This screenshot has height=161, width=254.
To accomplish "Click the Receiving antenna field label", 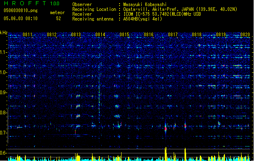I will 93,19.
